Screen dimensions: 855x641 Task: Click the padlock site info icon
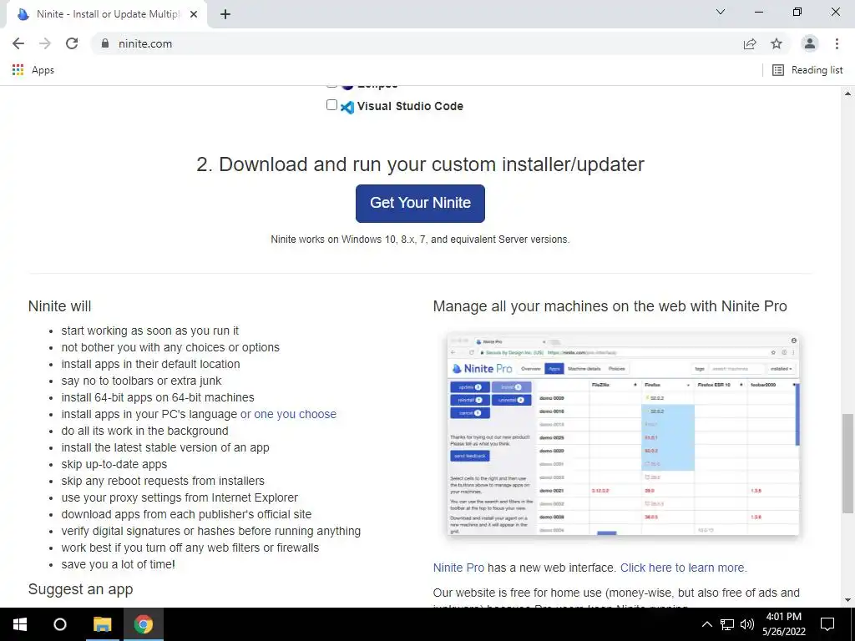click(x=105, y=43)
